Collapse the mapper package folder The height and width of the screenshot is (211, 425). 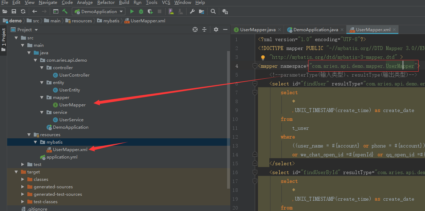point(41,97)
